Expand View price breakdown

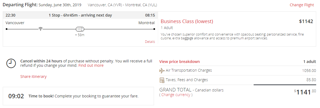coord(179,62)
